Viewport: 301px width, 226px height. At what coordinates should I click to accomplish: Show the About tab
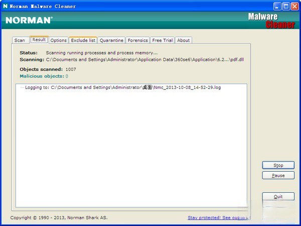pyautogui.click(x=183, y=40)
